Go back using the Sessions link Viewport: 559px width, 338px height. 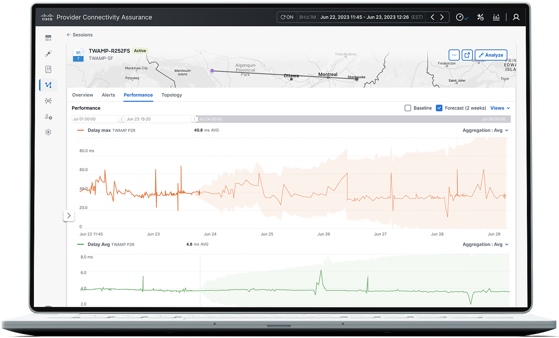pyautogui.click(x=80, y=35)
